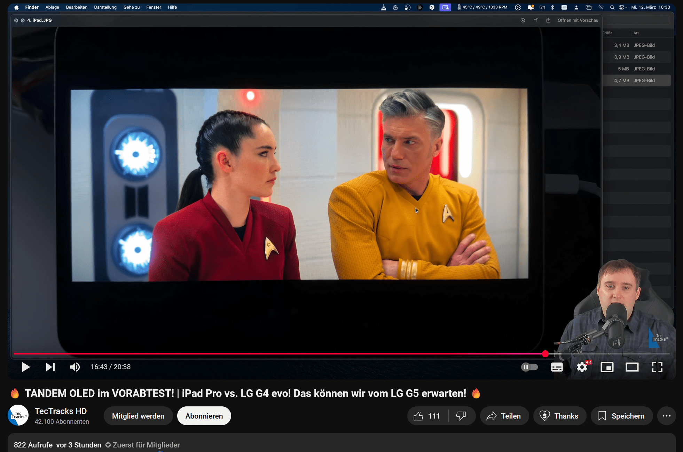This screenshot has width=683, height=452.
Task: Click the 16:43 / 20:38 time display
Action: tap(111, 367)
